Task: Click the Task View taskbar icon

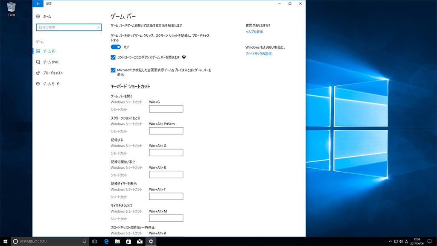Action: 95,241
